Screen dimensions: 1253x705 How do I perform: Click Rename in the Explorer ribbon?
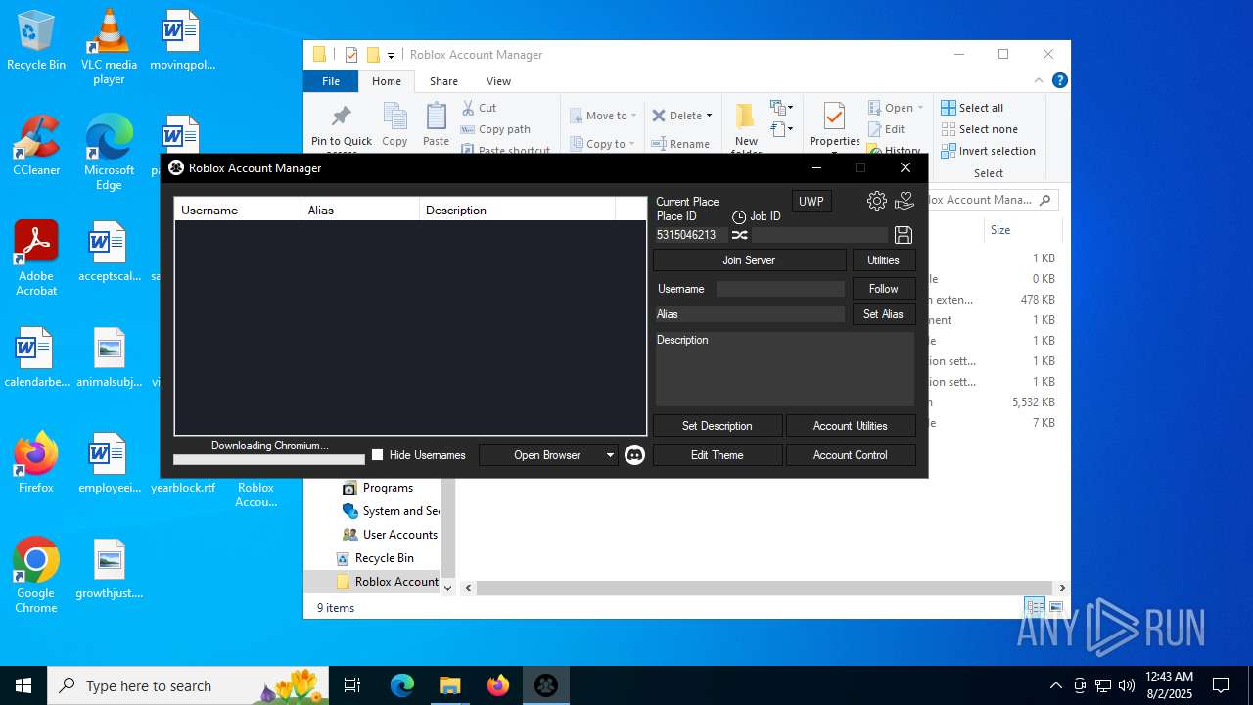point(681,144)
